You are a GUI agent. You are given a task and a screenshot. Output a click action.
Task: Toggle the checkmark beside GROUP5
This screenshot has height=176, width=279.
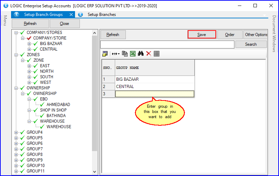pos(22,138)
